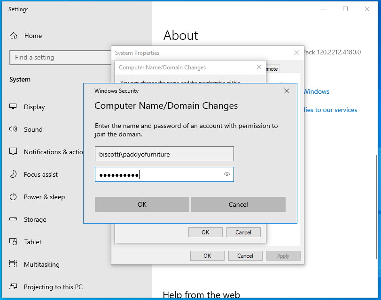This screenshot has height=300, width=381.
Task: Click OK in Windows Security dialog
Action: click(142, 204)
